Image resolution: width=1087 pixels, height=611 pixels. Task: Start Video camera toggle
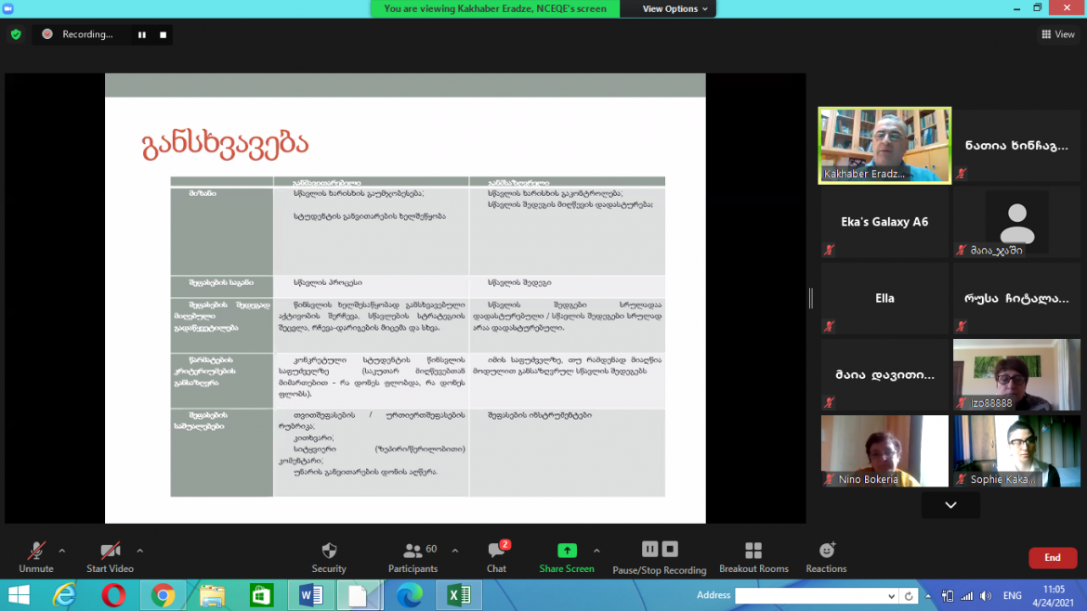pos(110,551)
